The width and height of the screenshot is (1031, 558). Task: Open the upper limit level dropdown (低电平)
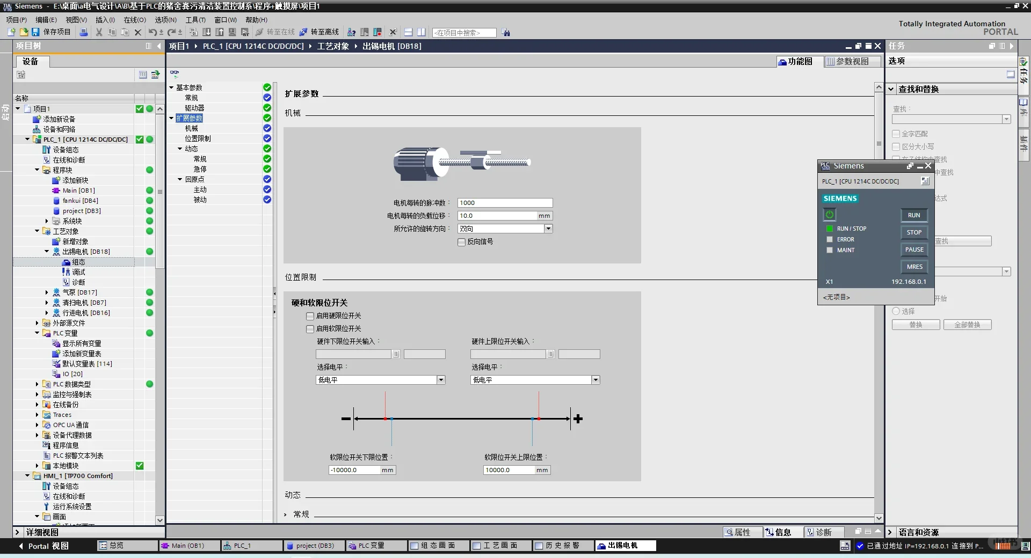pyautogui.click(x=596, y=380)
